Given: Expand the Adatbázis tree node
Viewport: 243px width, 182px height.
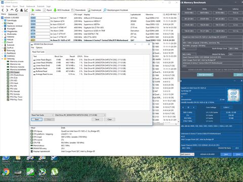Looking at the screenshot, I should (x=3, y=56).
